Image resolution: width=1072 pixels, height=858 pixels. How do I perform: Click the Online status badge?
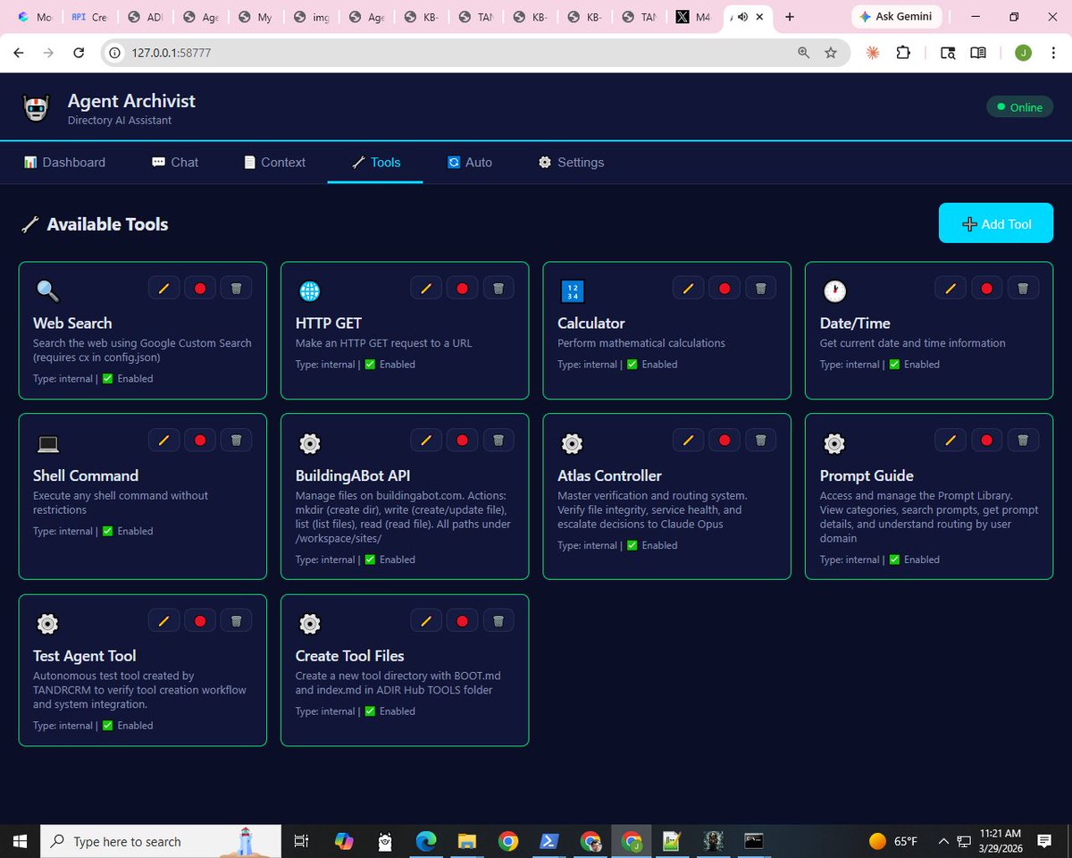click(1019, 107)
